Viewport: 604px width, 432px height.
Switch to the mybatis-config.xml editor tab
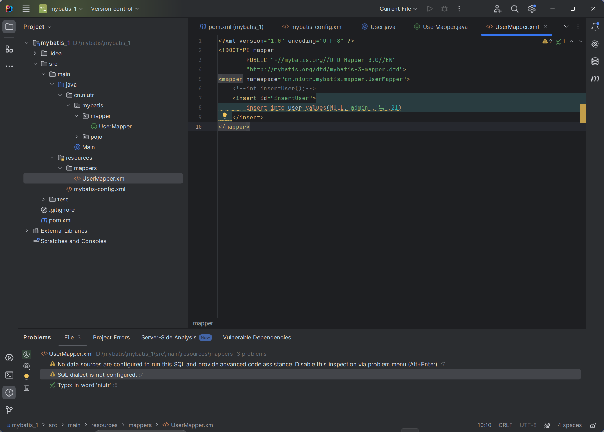[x=312, y=27]
